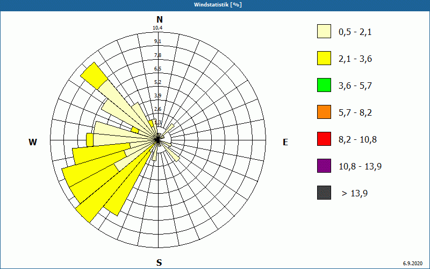
Task: Click the '2,1 - 3,6' legend text
Action: [x=355, y=59]
